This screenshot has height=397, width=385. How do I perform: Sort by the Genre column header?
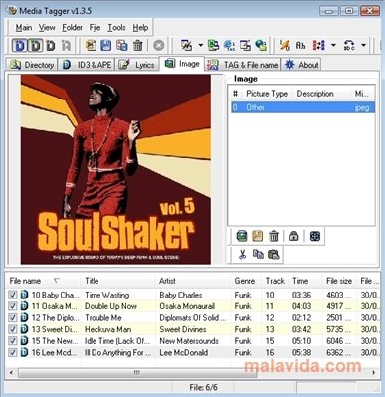pyautogui.click(x=246, y=281)
